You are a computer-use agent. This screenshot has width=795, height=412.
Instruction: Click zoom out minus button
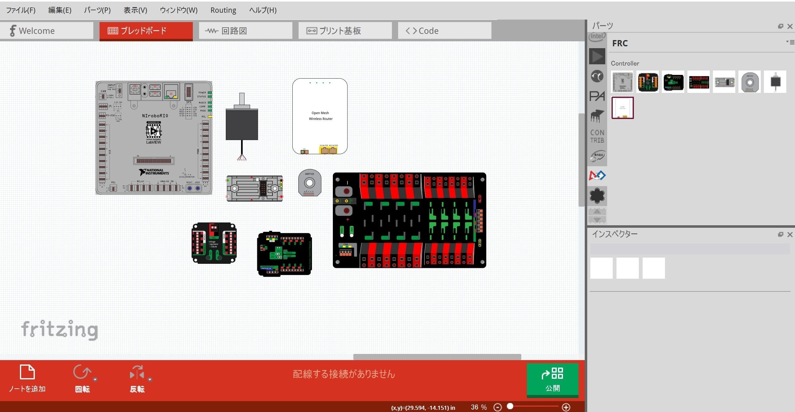(498, 407)
